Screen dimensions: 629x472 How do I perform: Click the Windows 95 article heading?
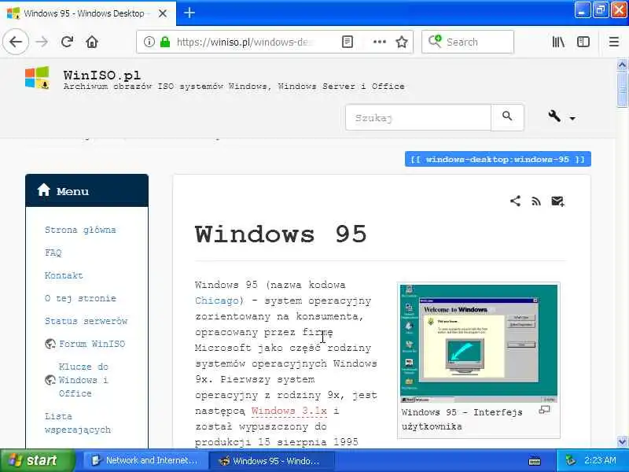281,234
